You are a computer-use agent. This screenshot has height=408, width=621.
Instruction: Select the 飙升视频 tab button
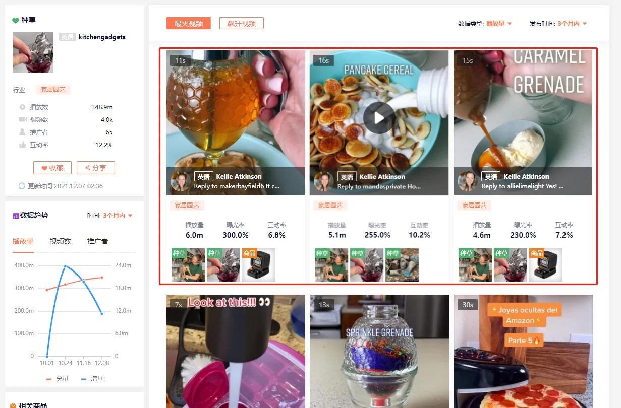[x=242, y=23]
